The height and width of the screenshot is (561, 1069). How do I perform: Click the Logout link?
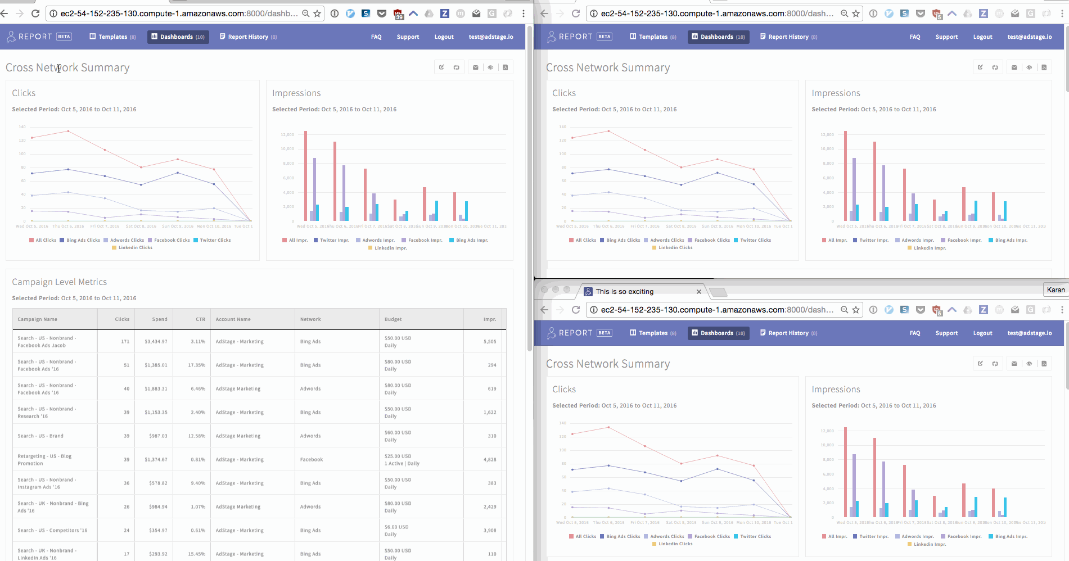tap(444, 37)
